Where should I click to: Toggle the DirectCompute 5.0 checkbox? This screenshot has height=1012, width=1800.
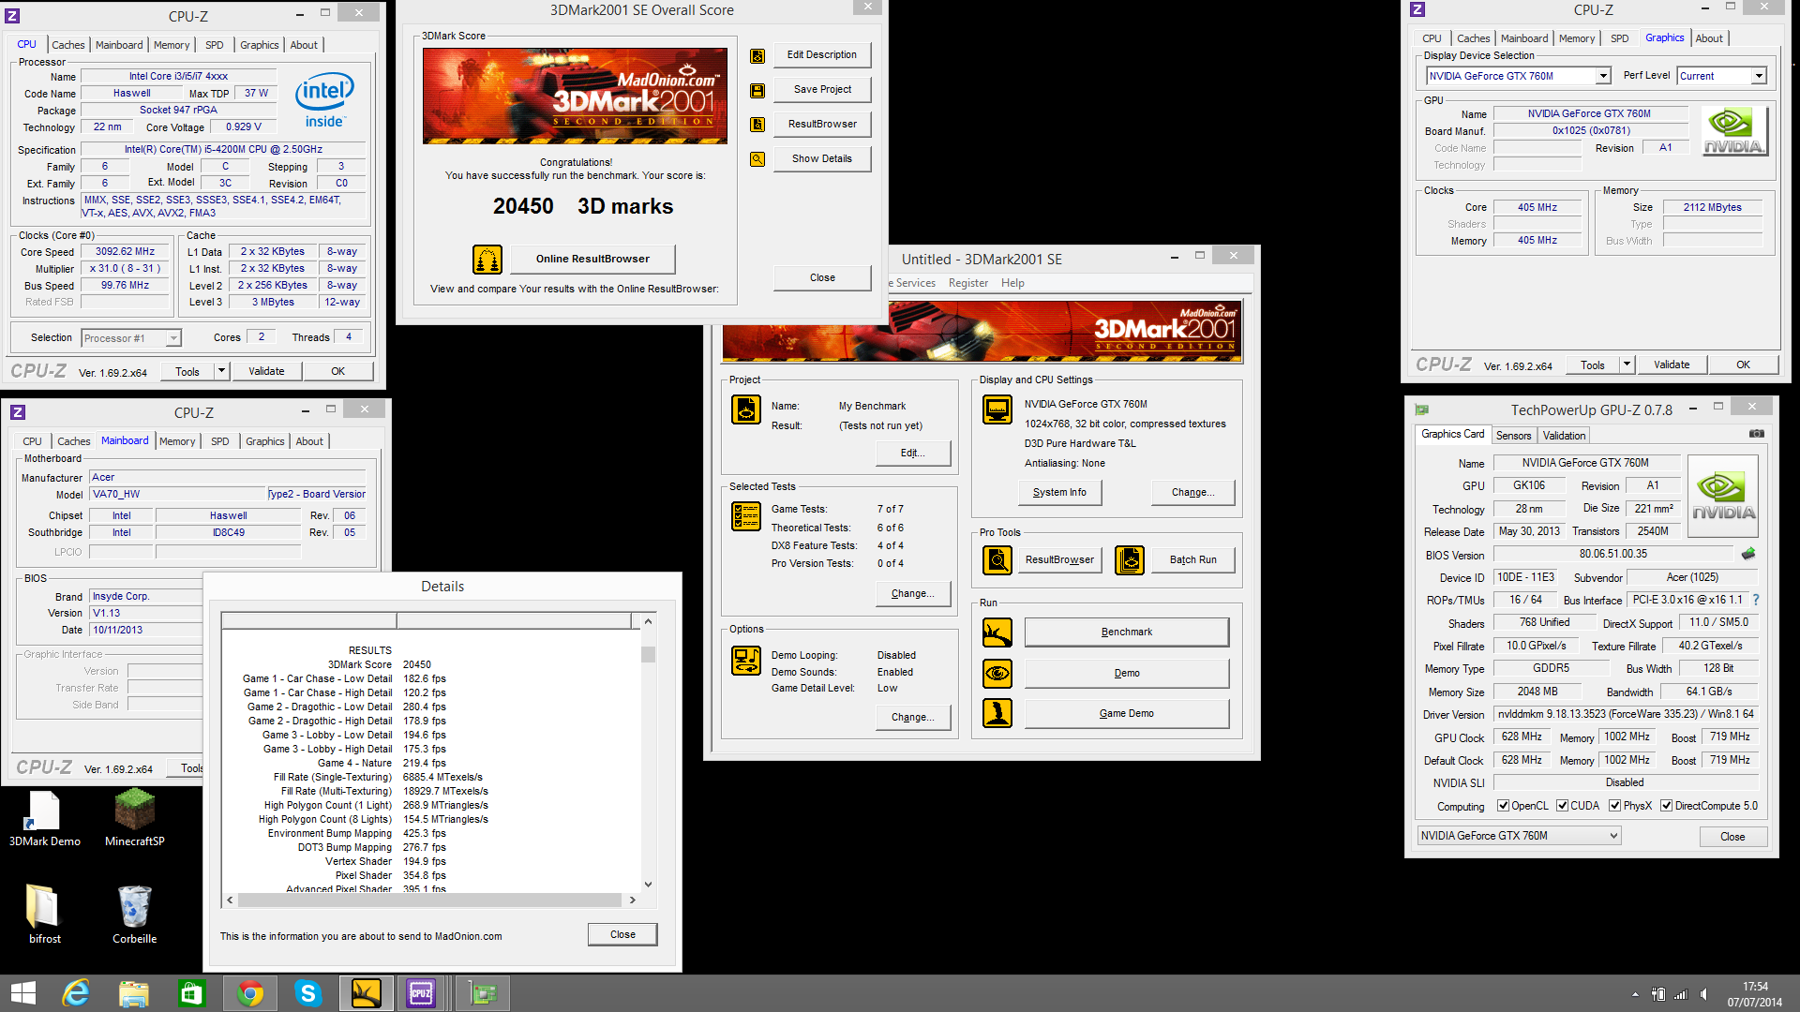coord(1666,806)
